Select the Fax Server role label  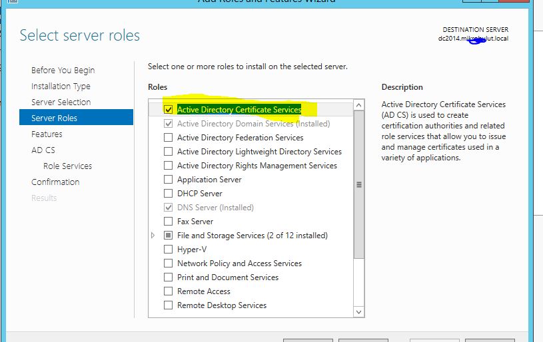(x=195, y=222)
